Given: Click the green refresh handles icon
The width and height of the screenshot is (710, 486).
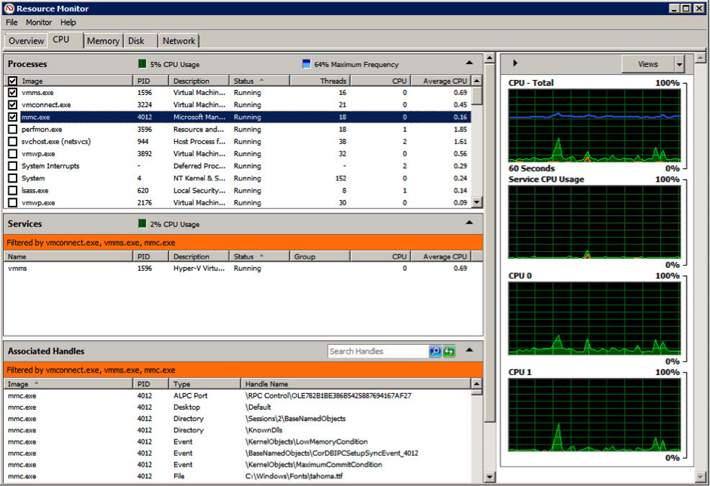Looking at the screenshot, I should pyautogui.click(x=449, y=352).
